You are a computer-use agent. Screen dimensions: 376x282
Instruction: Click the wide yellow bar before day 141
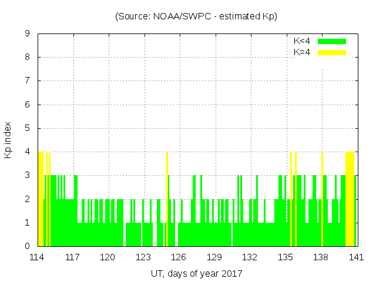click(350, 200)
